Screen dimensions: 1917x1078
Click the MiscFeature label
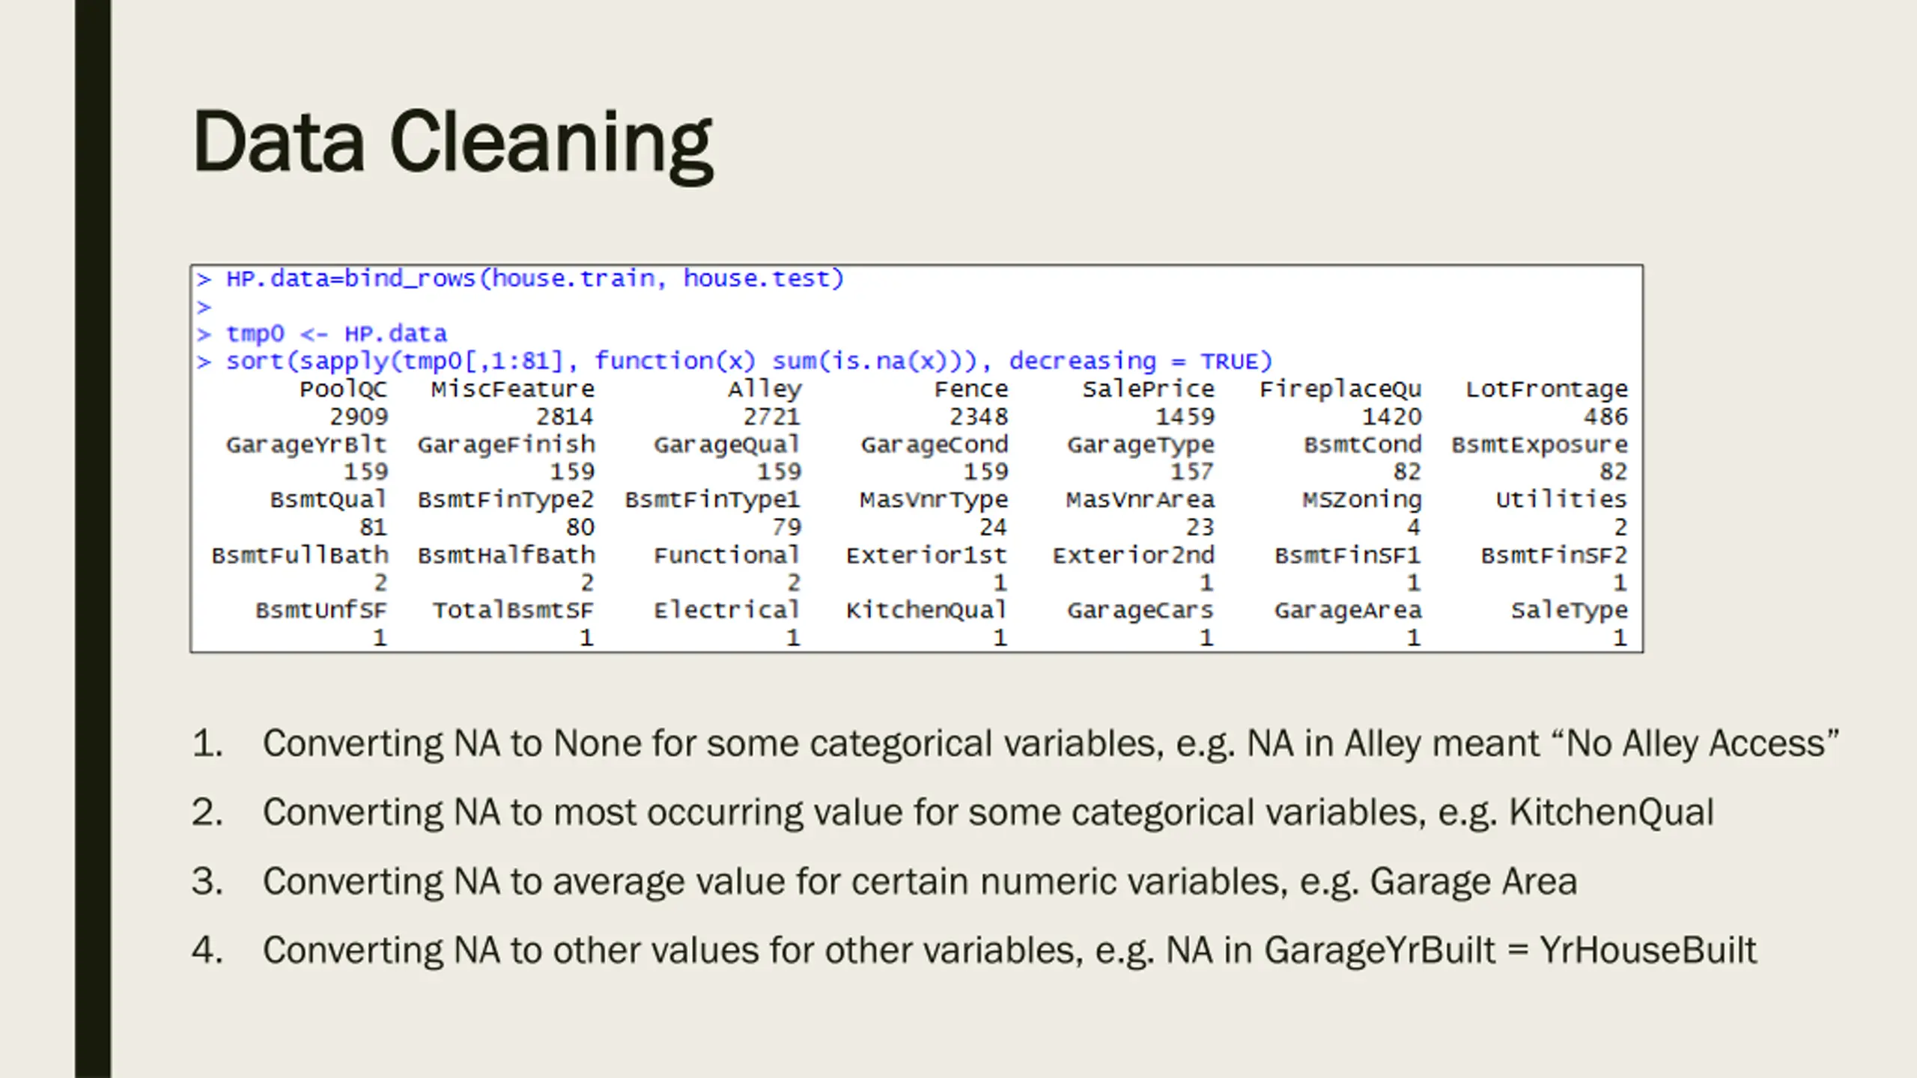[513, 389]
